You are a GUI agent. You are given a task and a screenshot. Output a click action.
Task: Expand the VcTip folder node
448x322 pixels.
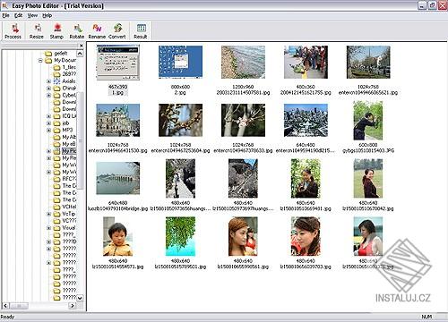point(49,214)
